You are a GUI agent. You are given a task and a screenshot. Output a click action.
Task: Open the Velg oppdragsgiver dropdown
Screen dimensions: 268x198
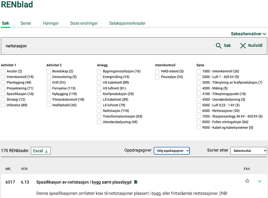tap(172, 151)
